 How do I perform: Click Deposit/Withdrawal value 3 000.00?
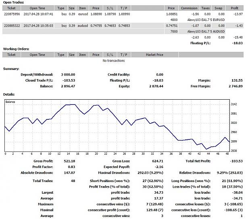(x=68, y=74)
